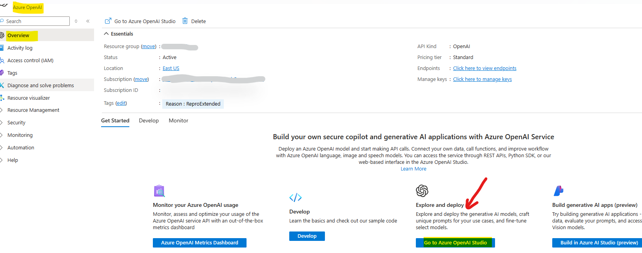
Task: Click the Reason : ReproExtended tag
Action: pos(193,104)
